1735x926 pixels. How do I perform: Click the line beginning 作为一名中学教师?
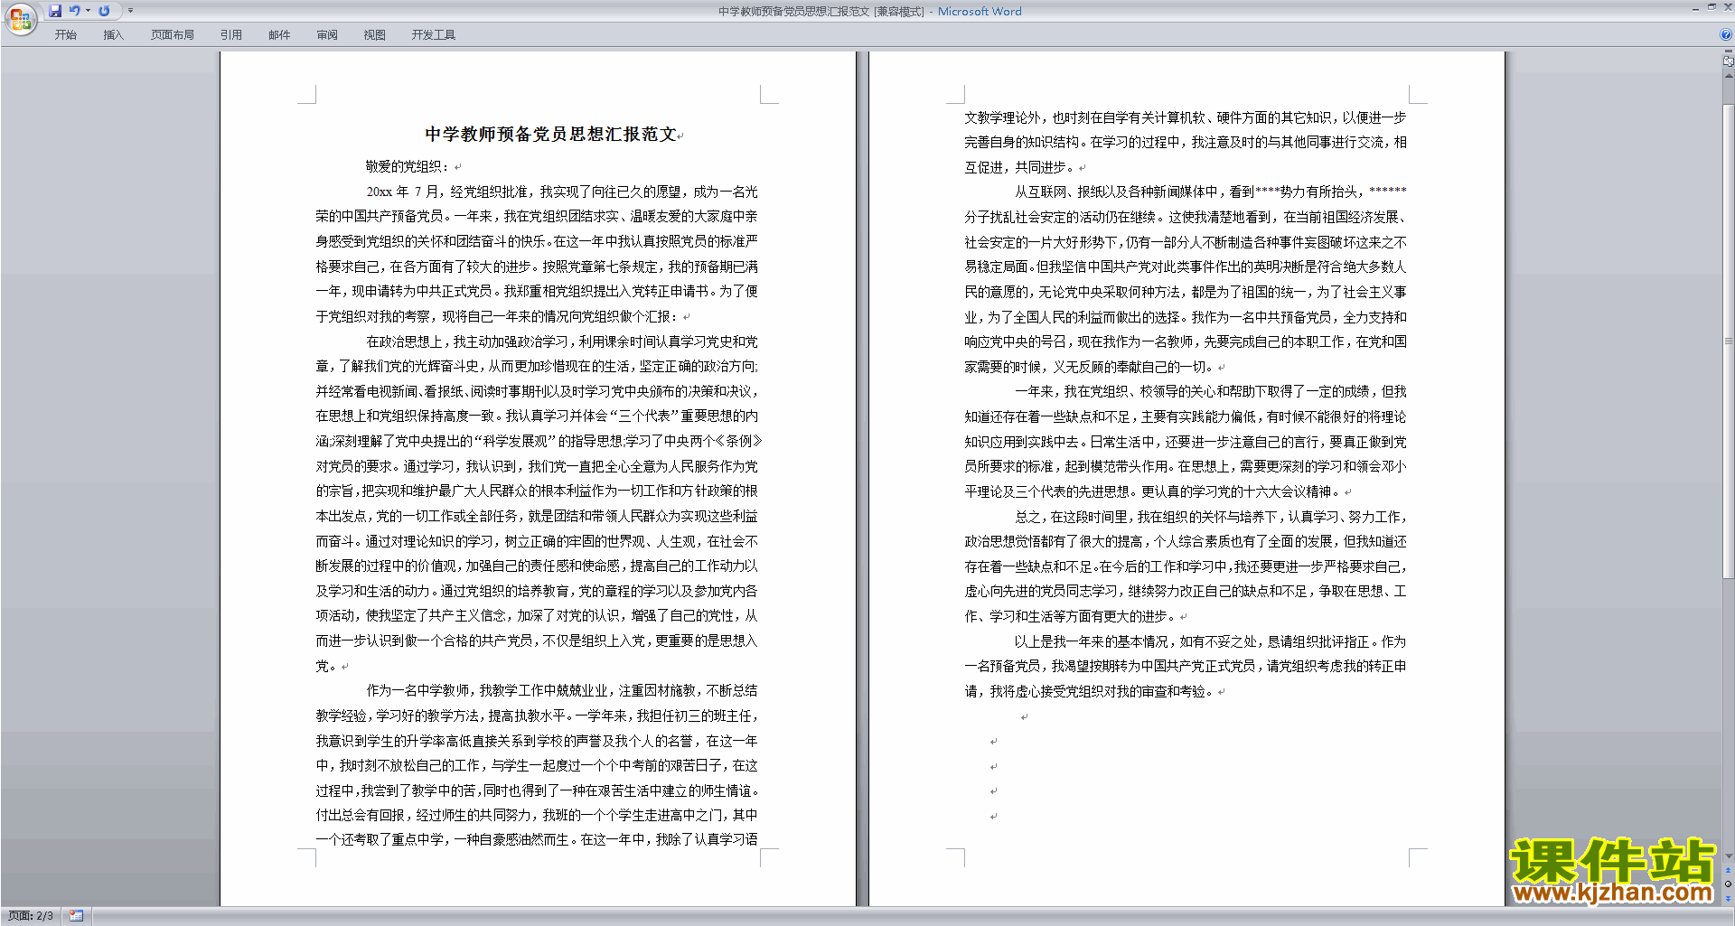562,690
